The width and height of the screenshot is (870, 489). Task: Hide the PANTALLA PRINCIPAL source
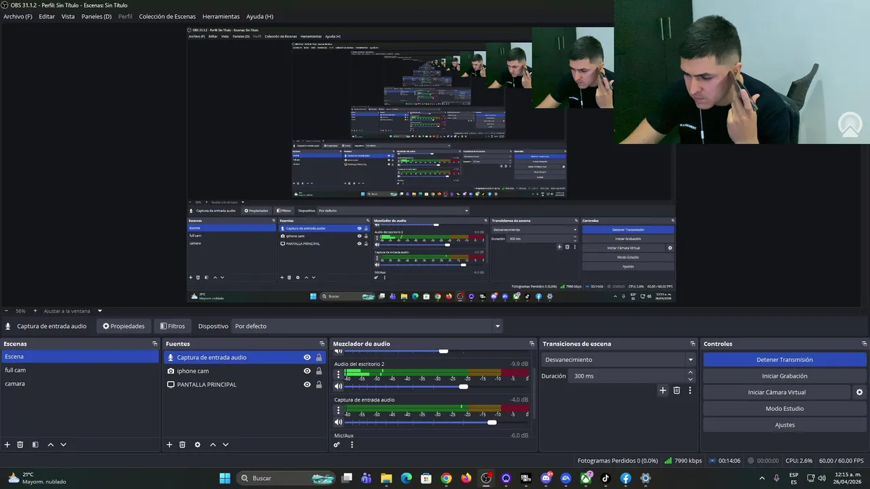(x=307, y=384)
